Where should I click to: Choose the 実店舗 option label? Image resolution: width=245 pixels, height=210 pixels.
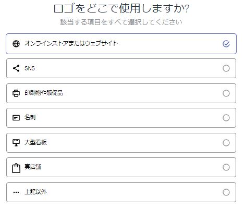pos(33,167)
